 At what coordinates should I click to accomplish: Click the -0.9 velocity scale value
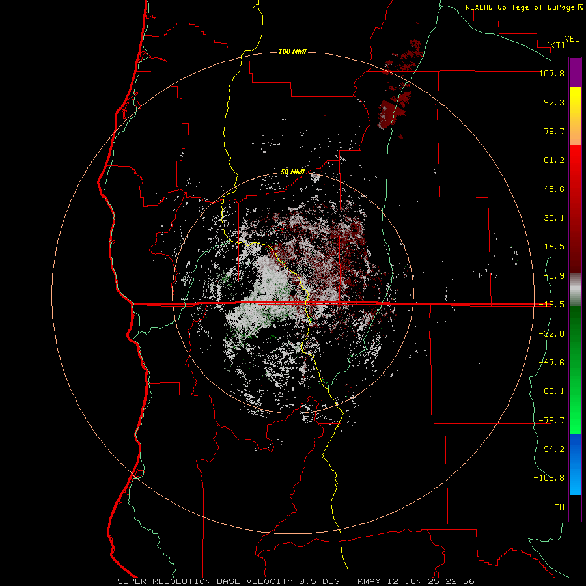click(554, 276)
